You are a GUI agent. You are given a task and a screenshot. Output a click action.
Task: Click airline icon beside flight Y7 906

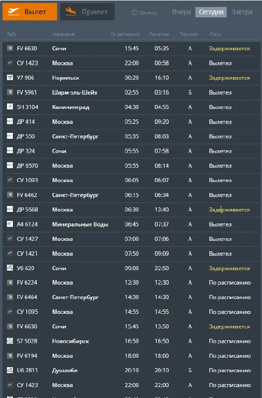(10, 78)
